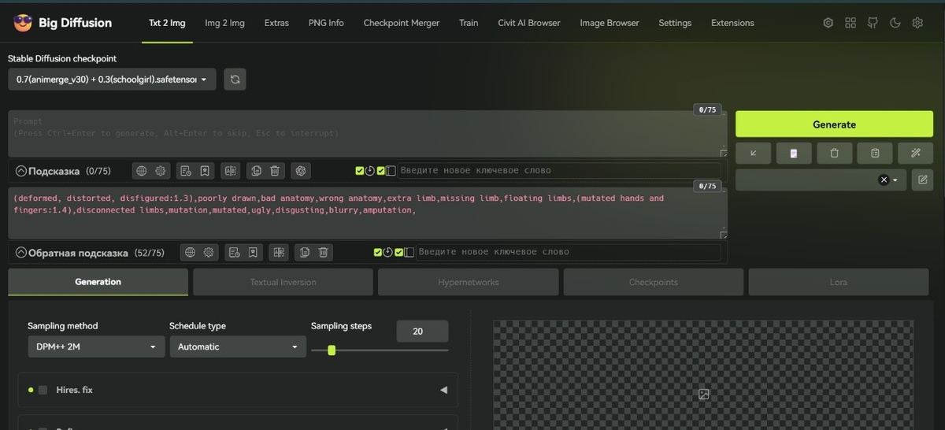This screenshot has height=430, width=945.
Task: Open the Image Browser tab
Action: [610, 23]
